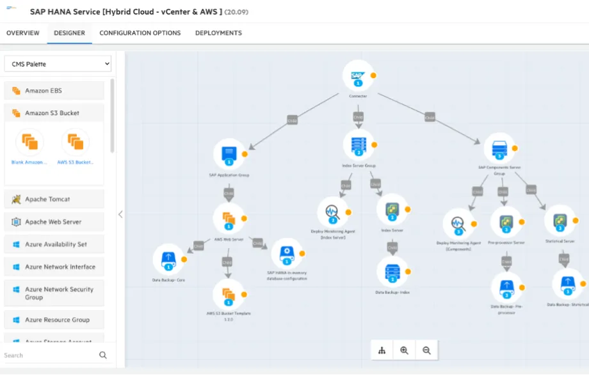This screenshot has height=376, width=589.
Task: Collapse the left palette panel with the chevron
Action: click(120, 214)
